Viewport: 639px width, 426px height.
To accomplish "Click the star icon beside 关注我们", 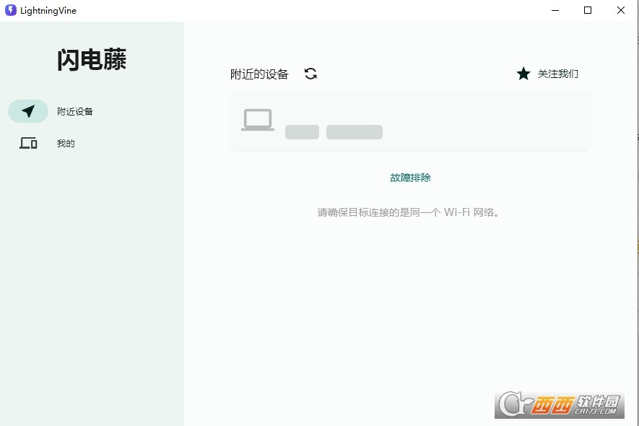I will [x=523, y=74].
